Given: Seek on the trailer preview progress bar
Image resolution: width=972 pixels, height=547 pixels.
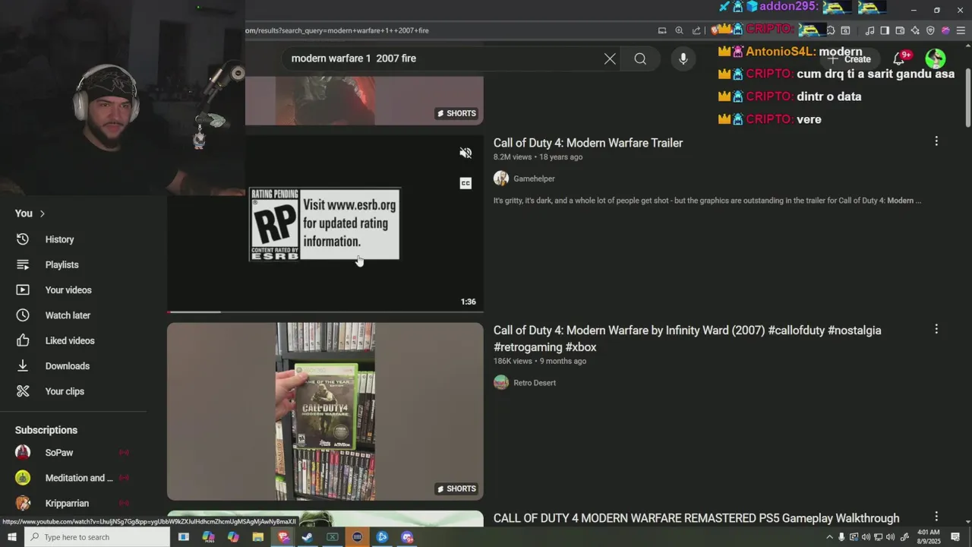Looking at the screenshot, I should pos(325,311).
